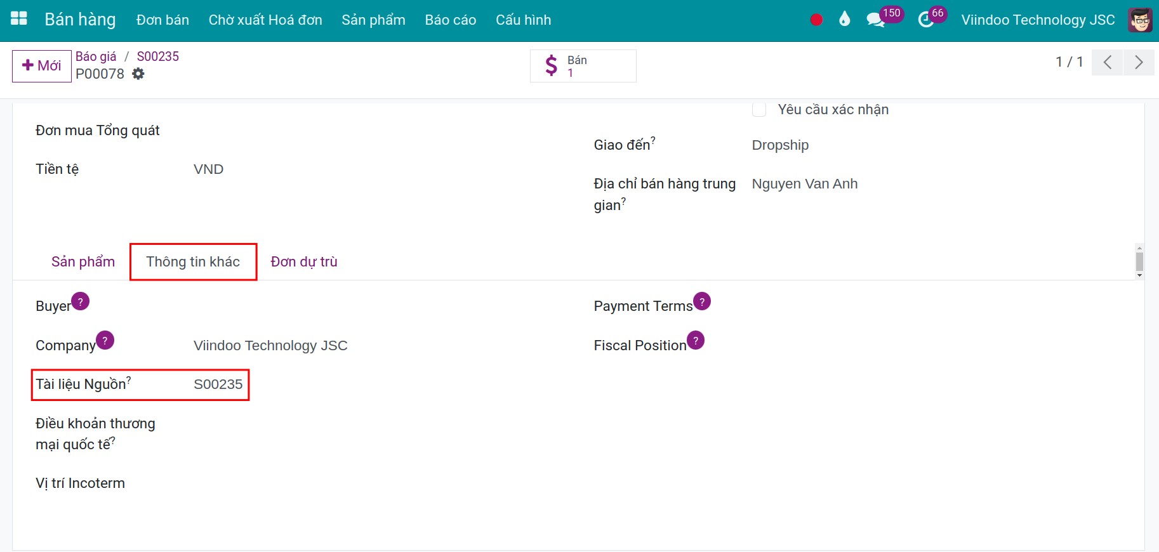Click the Nguyen Van Anh address value
This screenshot has width=1159, height=552.
[x=804, y=184]
